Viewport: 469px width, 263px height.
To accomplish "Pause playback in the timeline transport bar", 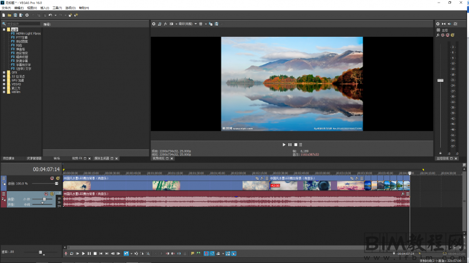I will (89, 254).
